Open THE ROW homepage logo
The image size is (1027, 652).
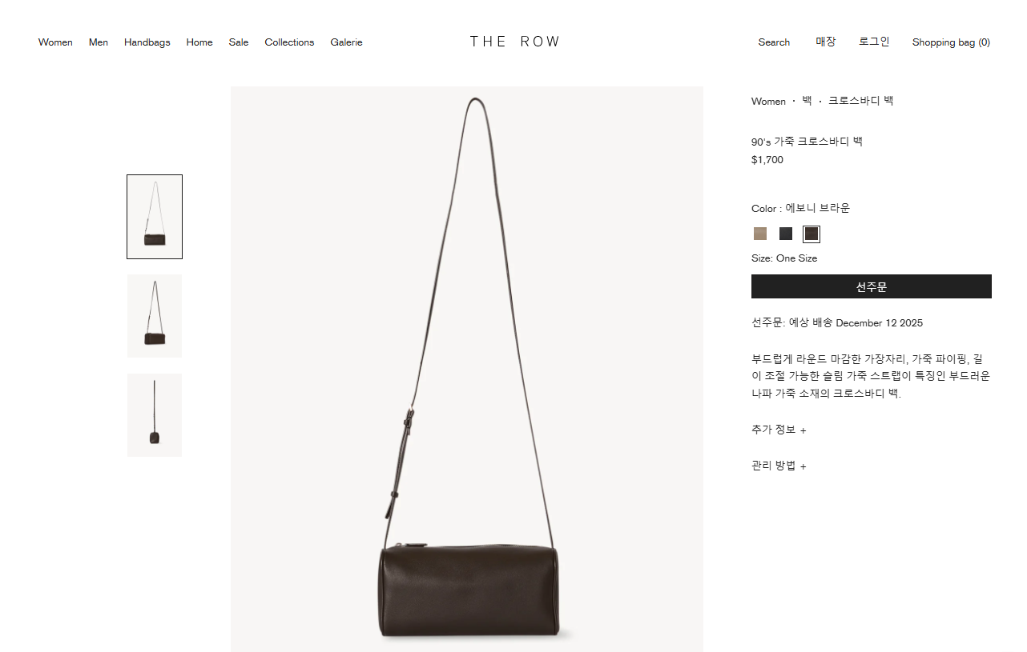(514, 42)
